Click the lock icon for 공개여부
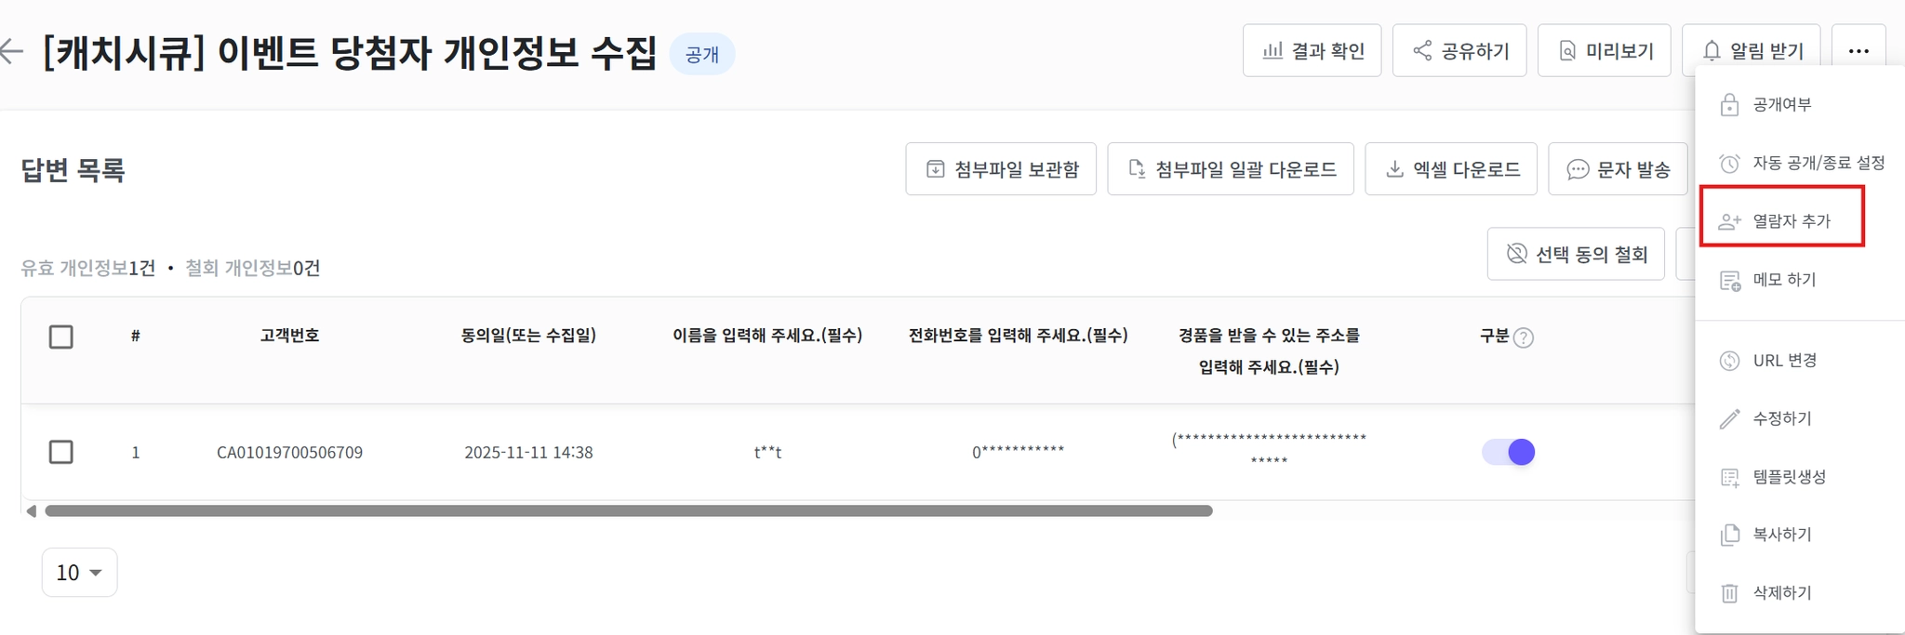The width and height of the screenshot is (1905, 635). tap(1729, 105)
